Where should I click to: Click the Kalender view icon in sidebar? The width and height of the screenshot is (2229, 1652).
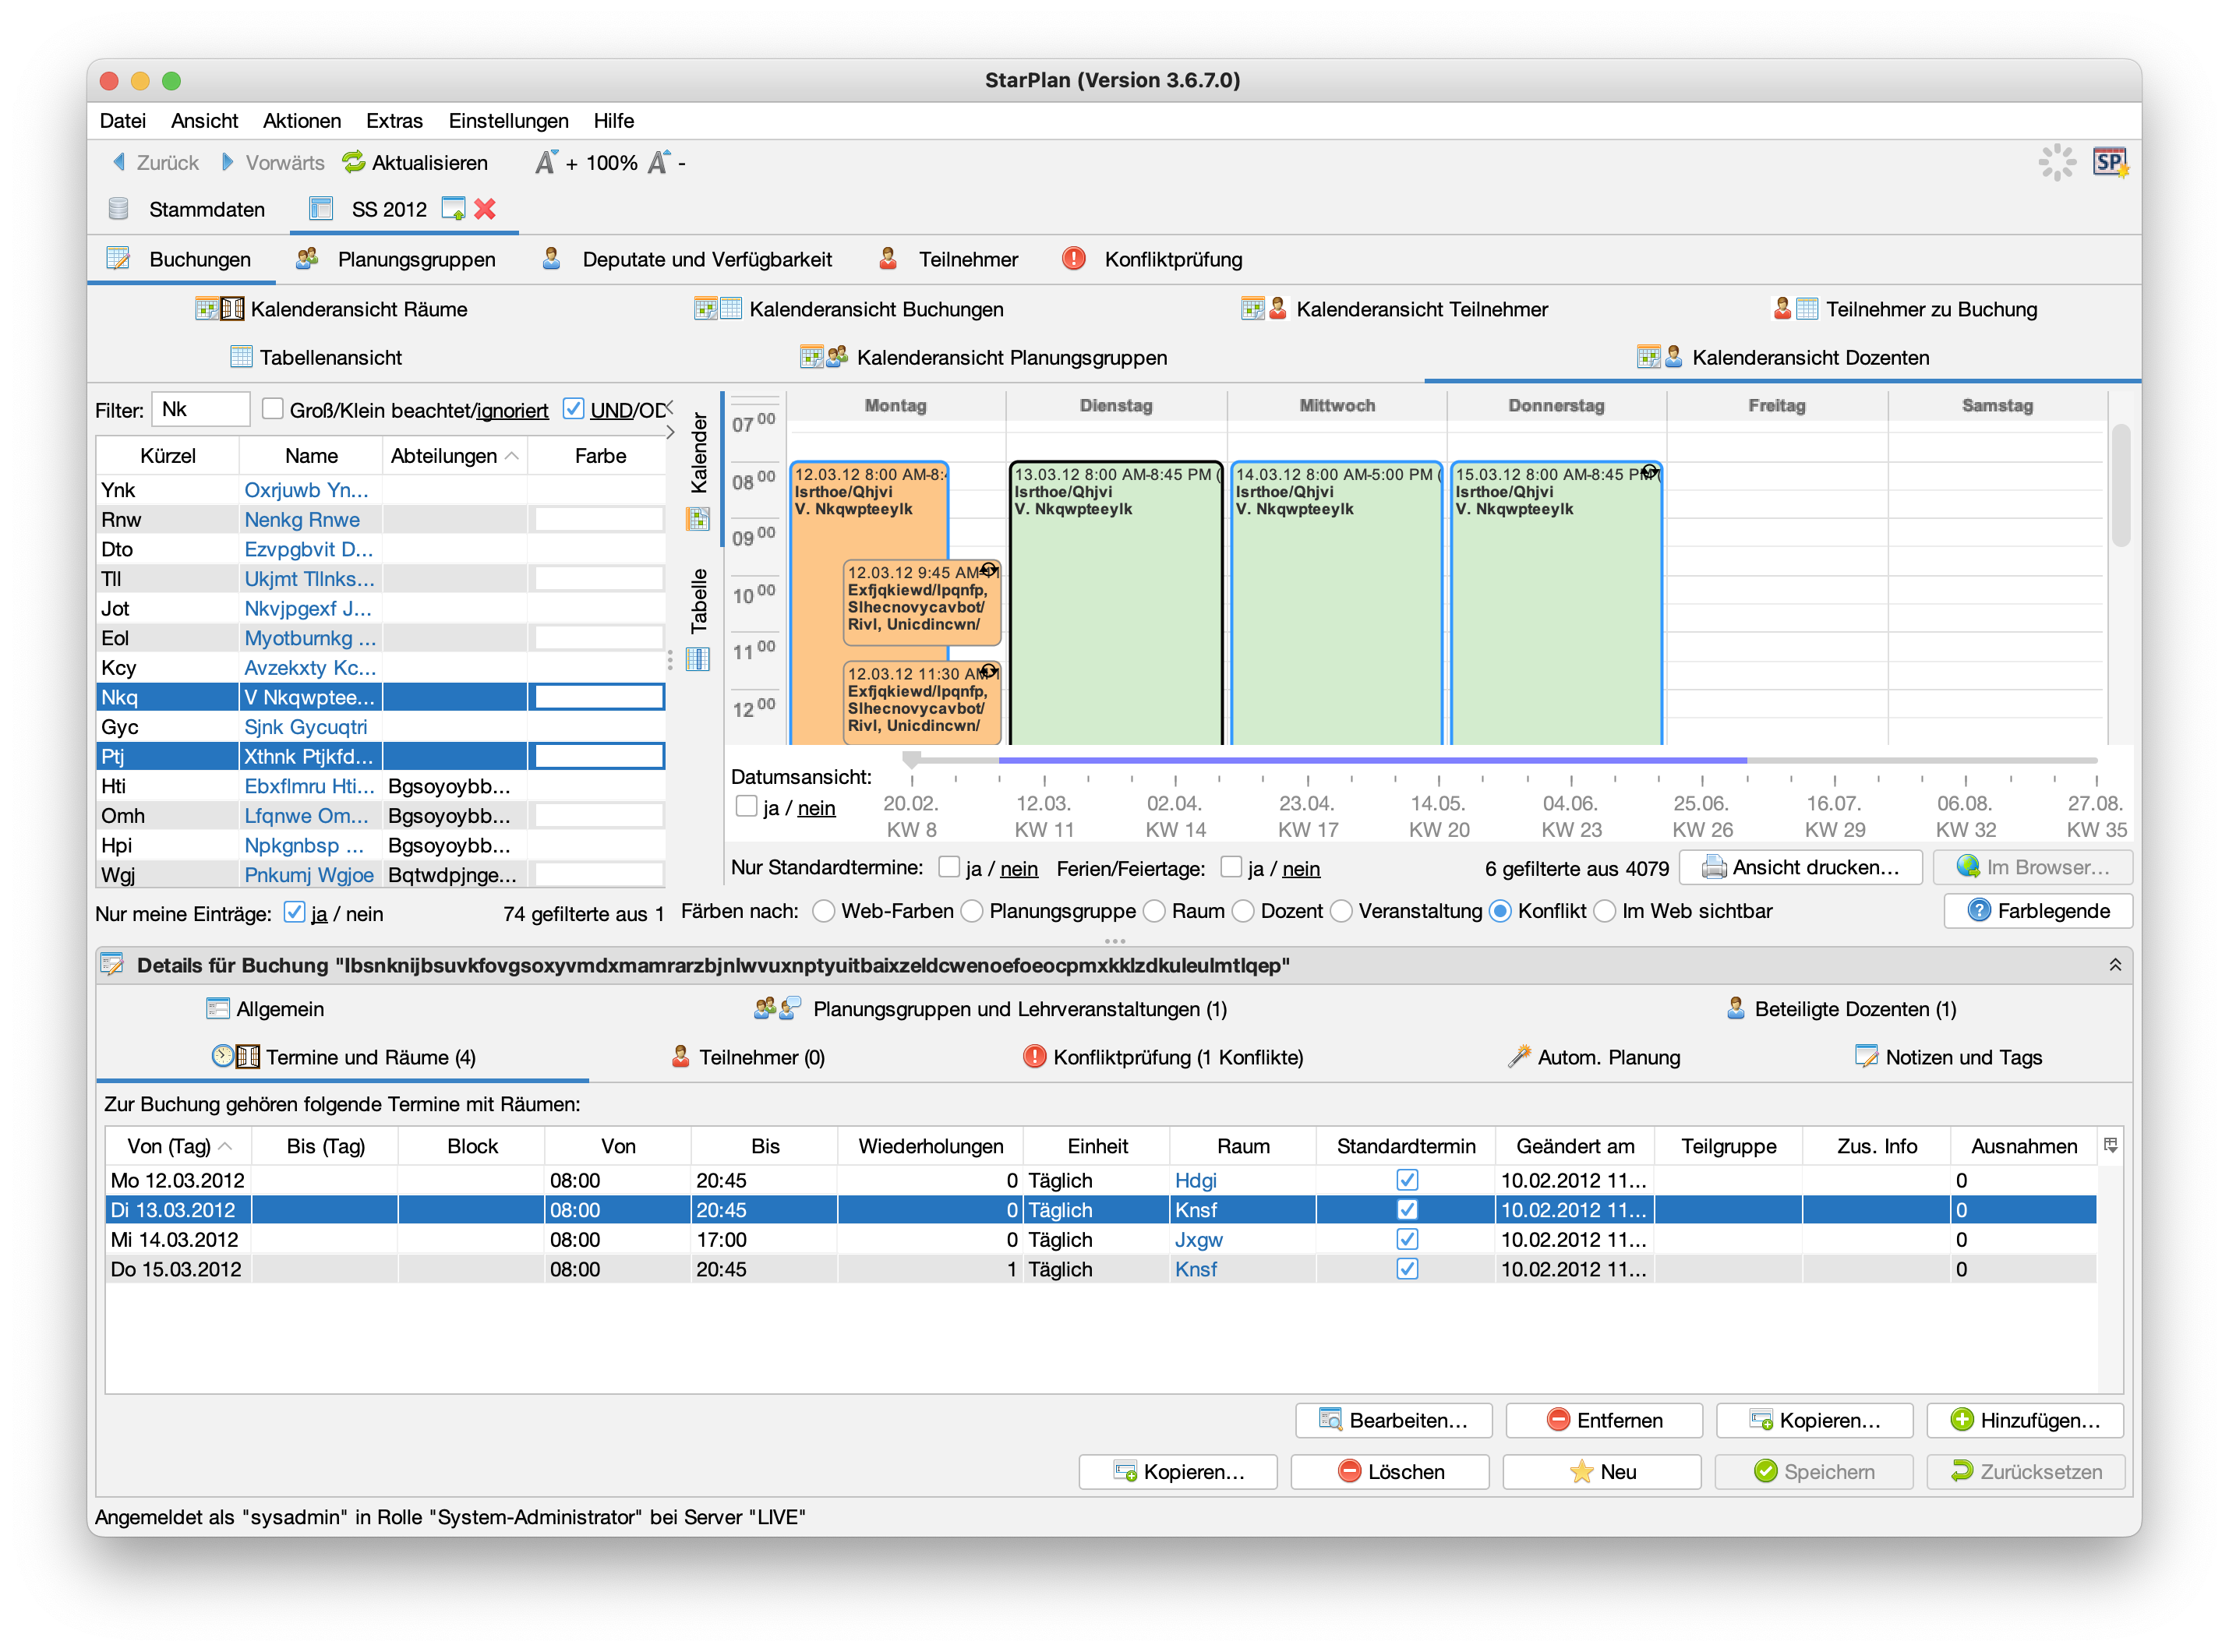[x=698, y=519]
